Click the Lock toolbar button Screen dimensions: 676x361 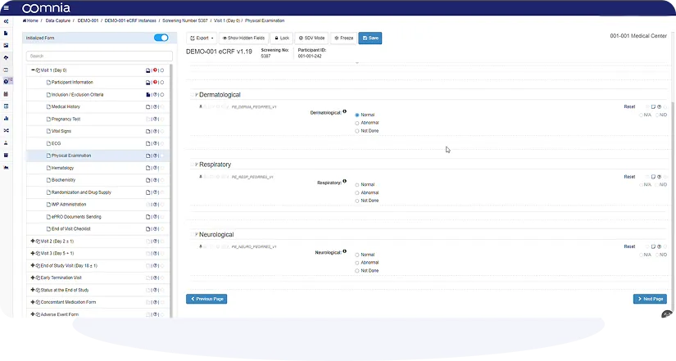[282, 38]
